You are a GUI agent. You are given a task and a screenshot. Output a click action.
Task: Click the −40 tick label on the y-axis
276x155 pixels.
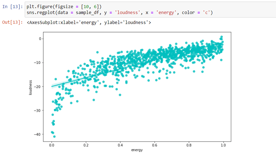[x=37, y=134]
